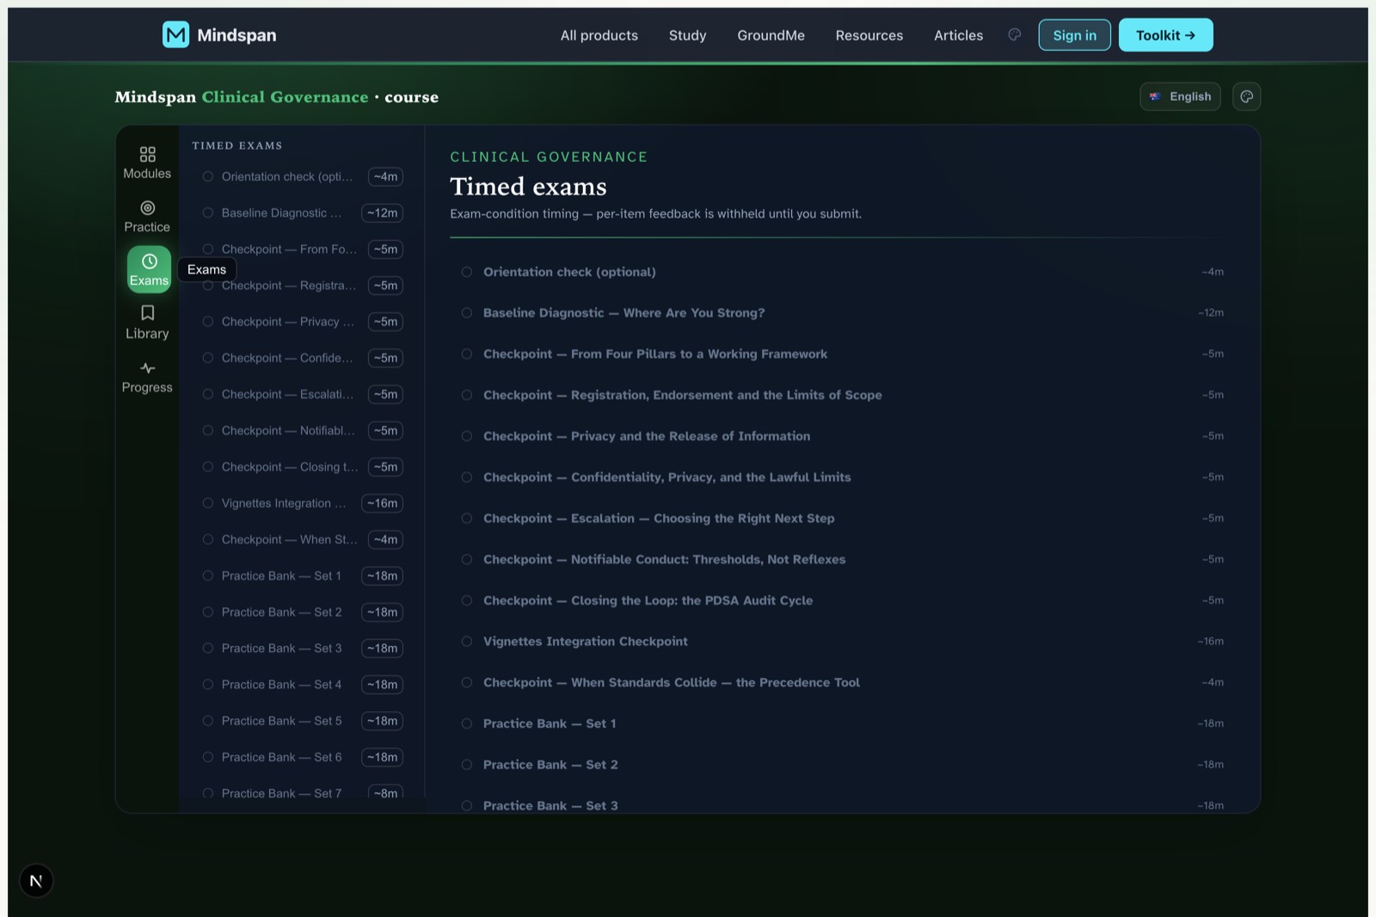The height and width of the screenshot is (917, 1376).
Task: Open the Practice sidebar section
Action: click(147, 216)
